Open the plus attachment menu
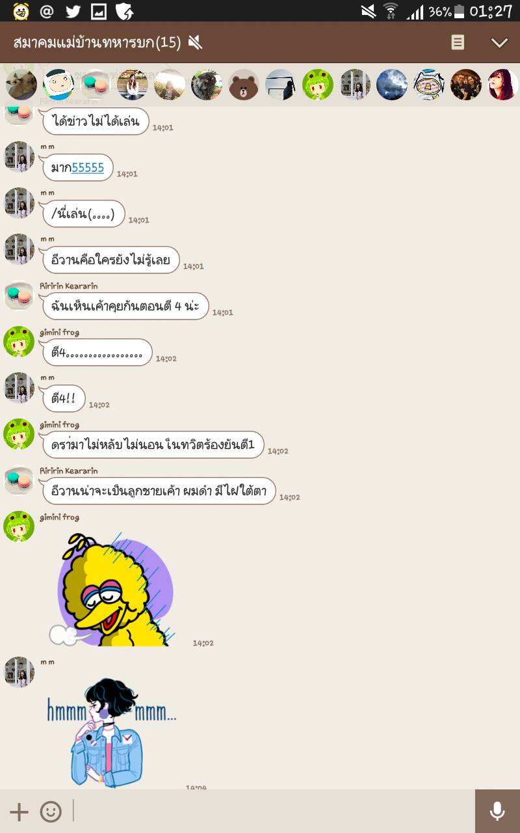The height and width of the screenshot is (833, 520). pos(19,812)
